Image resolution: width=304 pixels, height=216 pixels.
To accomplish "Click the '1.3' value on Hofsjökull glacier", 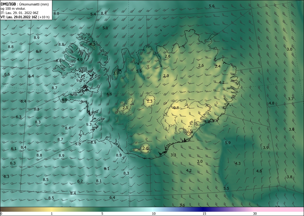I will 150,101.
